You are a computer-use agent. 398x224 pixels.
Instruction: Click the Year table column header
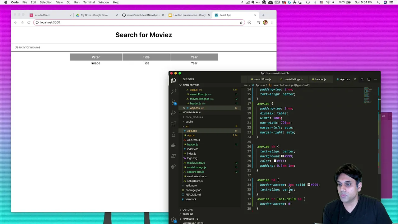(194, 57)
